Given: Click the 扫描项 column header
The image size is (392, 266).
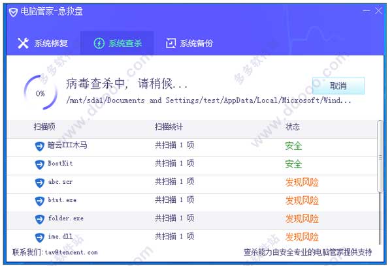Looking at the screenshot, I should pyautogui.click(x=44, y=126).
